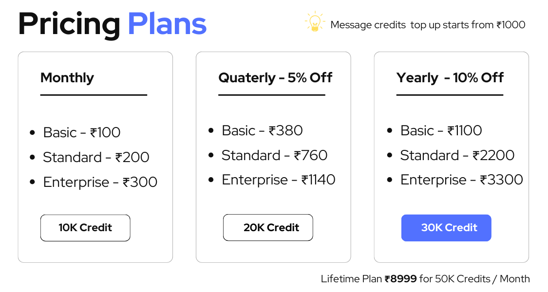Click the yellow lightbulb icon

coord(315,21)
